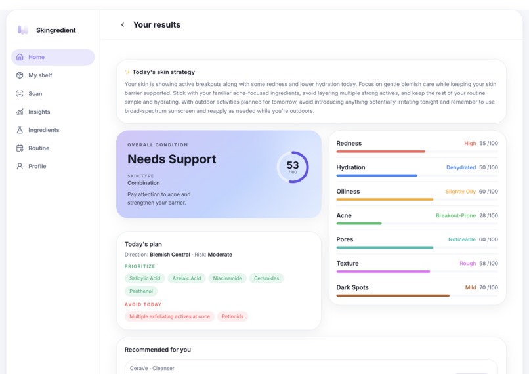529x374 pixels.
Task: Click the Moderate risk value
Action: point(220,255)
